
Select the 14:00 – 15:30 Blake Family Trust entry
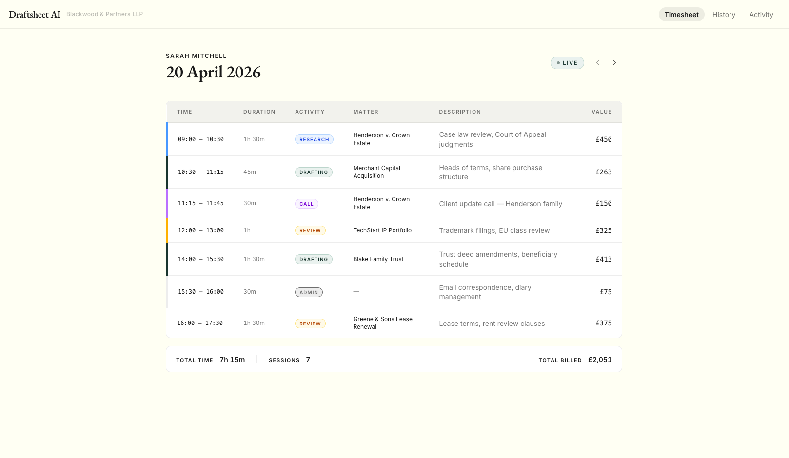pyautogui.click(x=200, y=259)
